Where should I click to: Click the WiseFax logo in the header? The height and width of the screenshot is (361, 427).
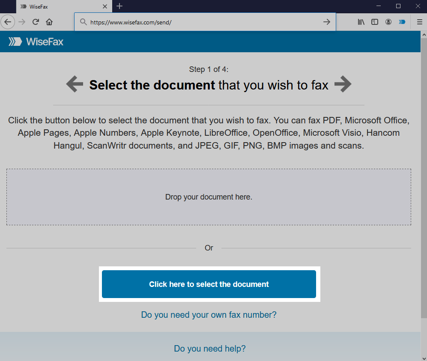(36, 42)
